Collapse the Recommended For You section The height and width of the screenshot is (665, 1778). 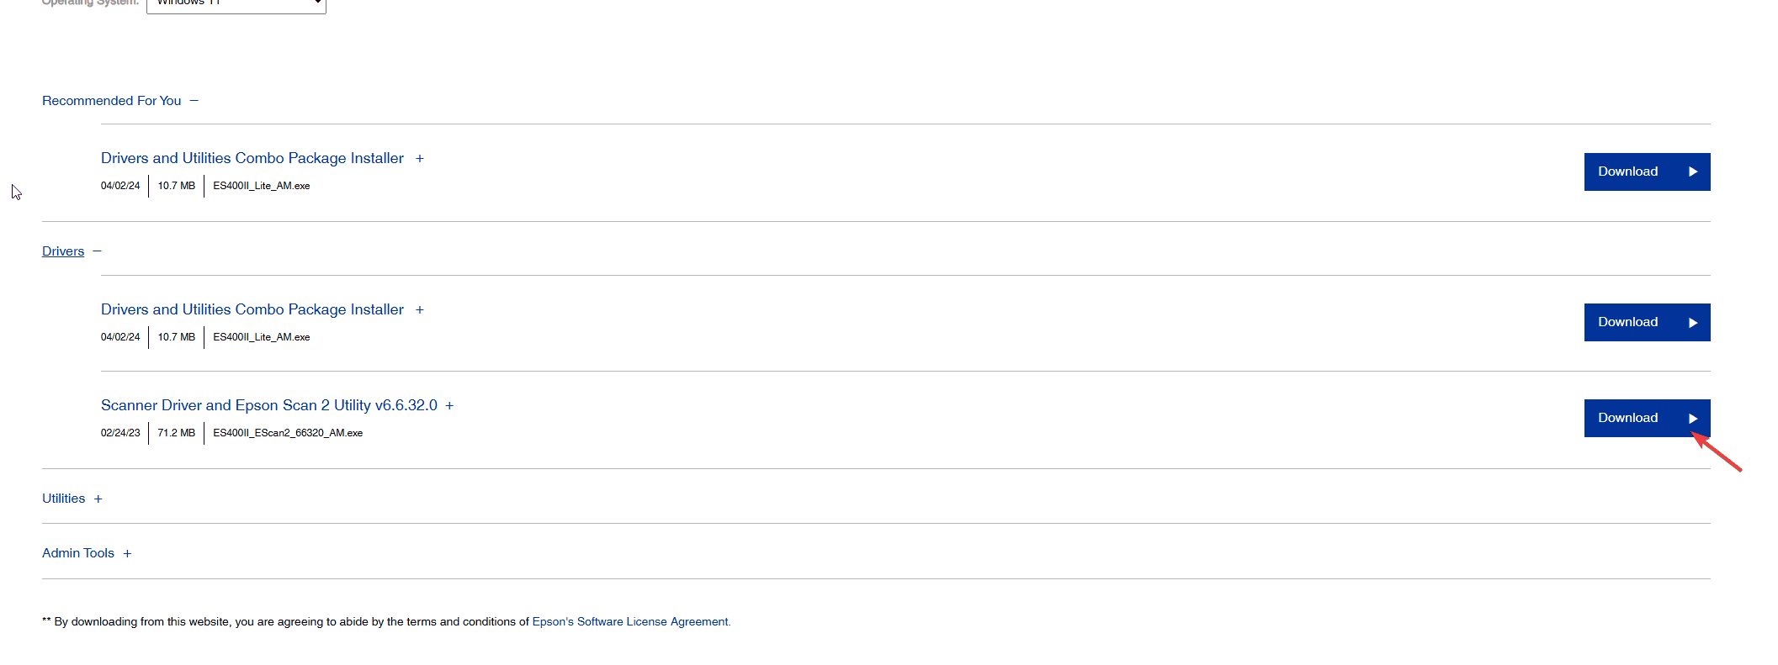[111, 101]
